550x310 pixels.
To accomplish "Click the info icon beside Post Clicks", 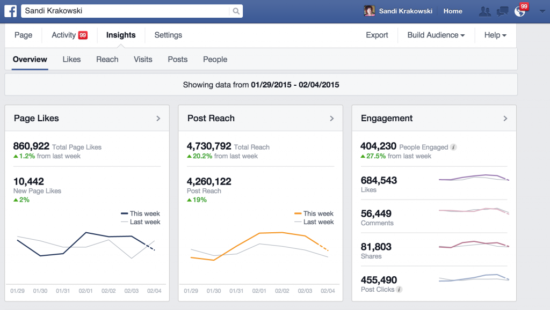I will point(399,290).
